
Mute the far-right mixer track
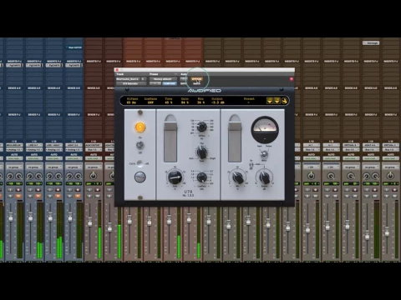point(395,196)
